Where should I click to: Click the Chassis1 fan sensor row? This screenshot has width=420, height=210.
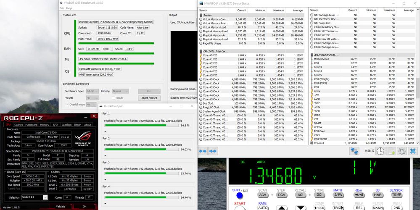pyautogui.click(x=362, y=143)
